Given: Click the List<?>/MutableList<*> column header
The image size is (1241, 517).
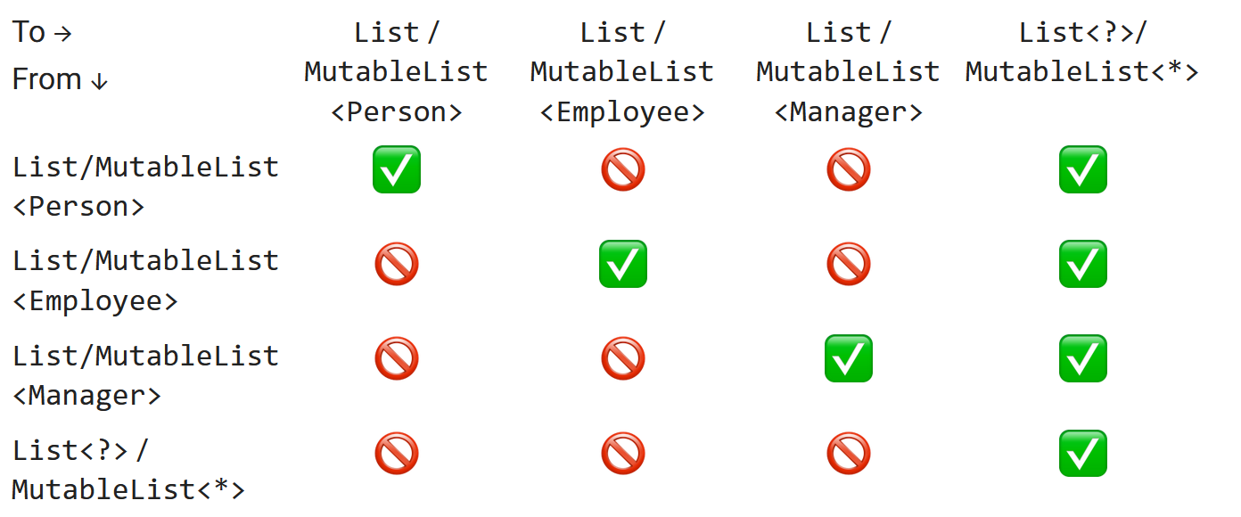Looking at the screenshot, I should click(x=1082, y=52).
